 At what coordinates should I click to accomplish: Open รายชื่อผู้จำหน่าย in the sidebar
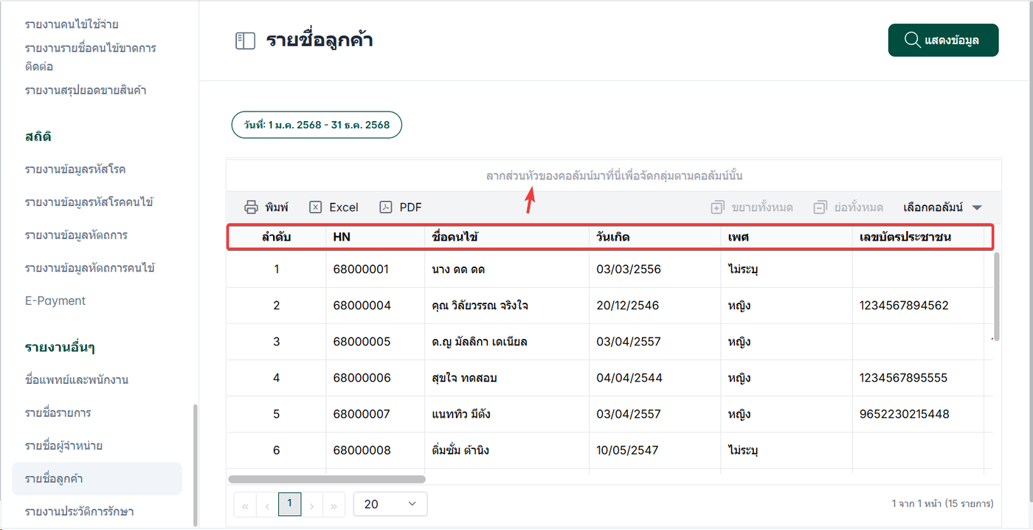[x=63, y=445]
